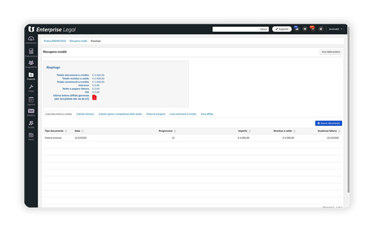Open Utilità wrench icon
The width and height of the screenshot is (367, 231).
click(x=31, y=89)
